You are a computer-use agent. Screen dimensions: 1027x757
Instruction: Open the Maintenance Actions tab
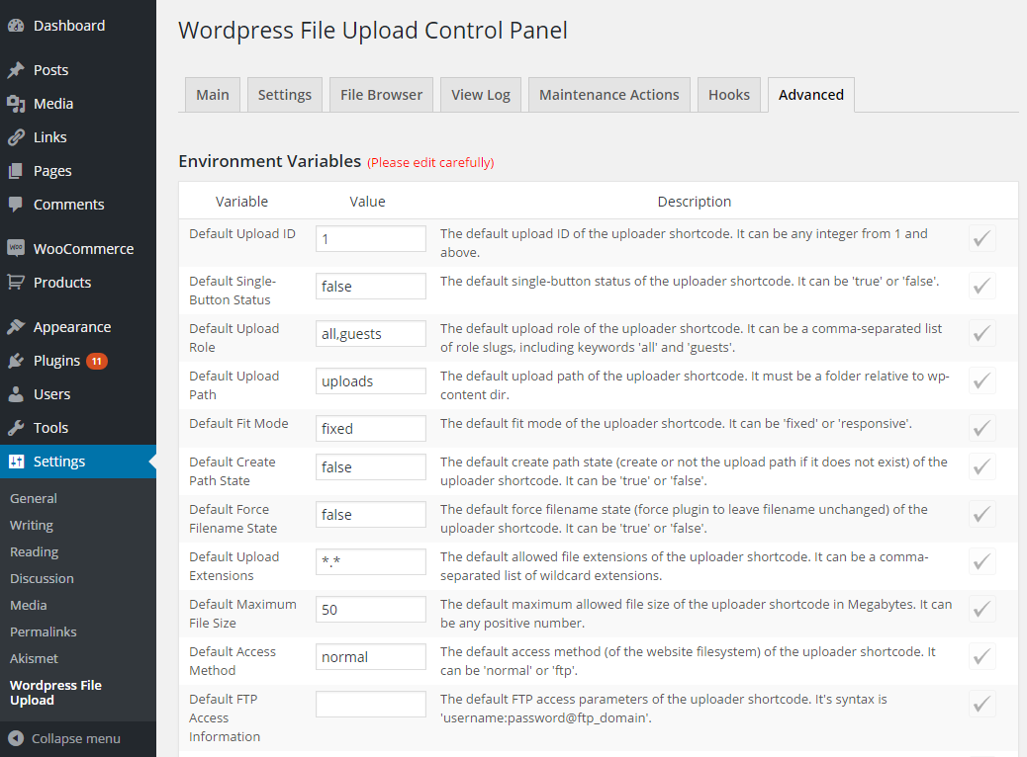608,95
